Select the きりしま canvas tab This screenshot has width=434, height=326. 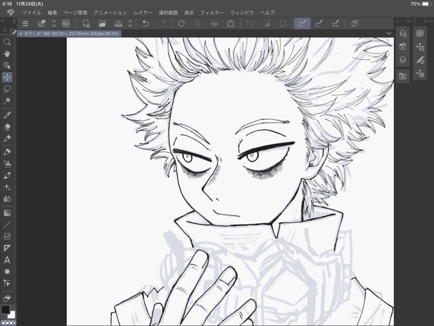coord(69,34)
